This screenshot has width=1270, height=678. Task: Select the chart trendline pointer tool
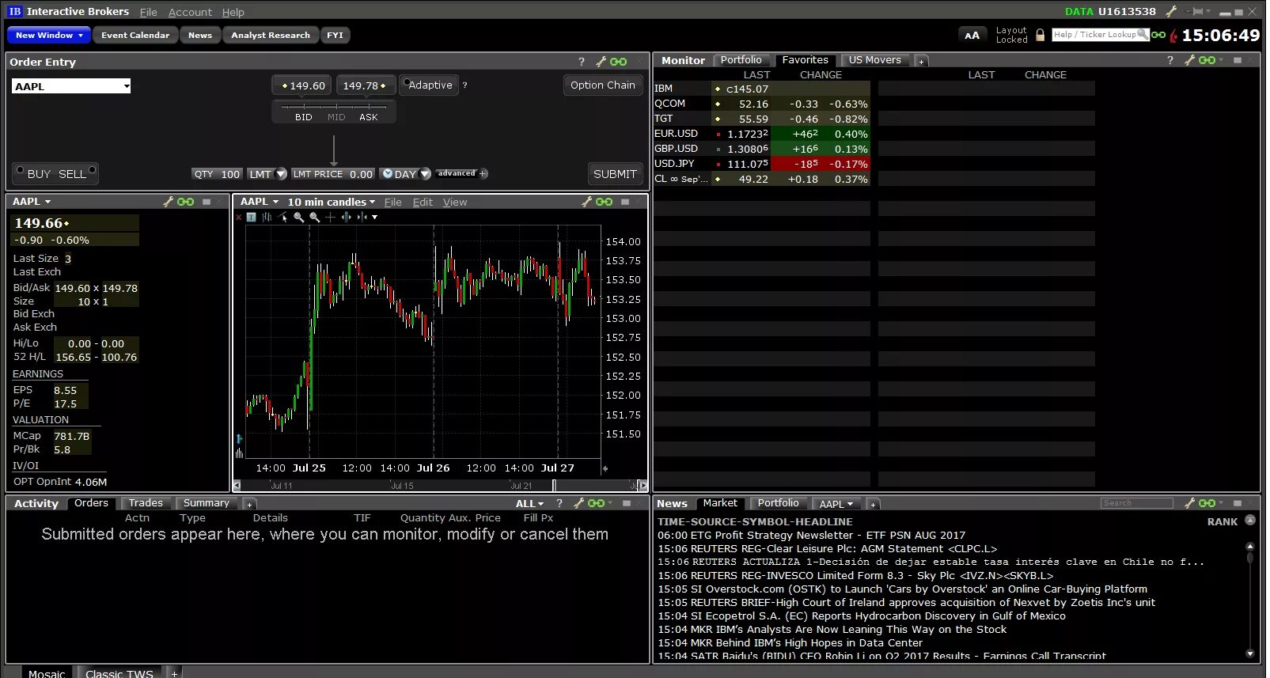pos(282,217)
